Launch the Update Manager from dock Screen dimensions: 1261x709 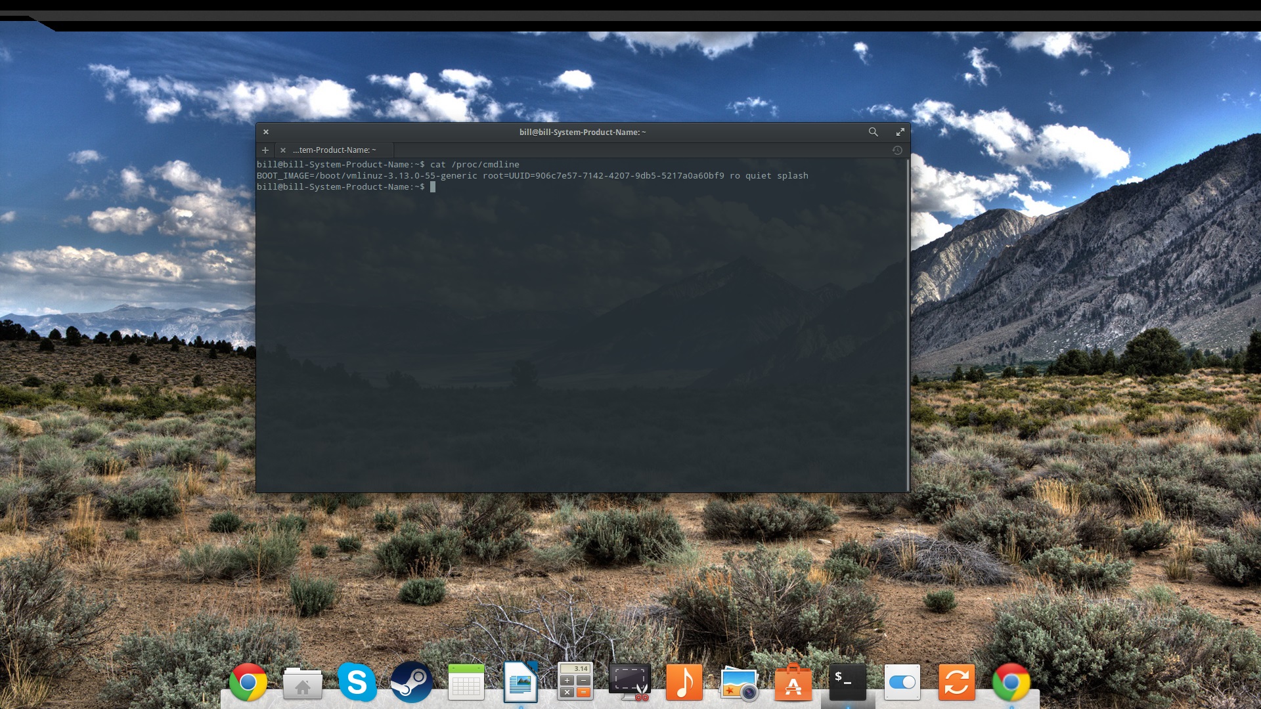point(956,683)
